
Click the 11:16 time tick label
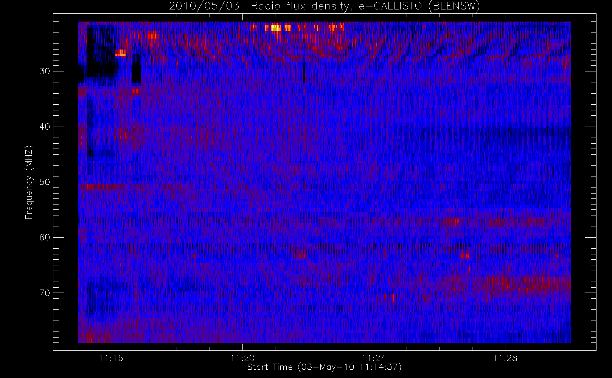click(x=111, y=358)
